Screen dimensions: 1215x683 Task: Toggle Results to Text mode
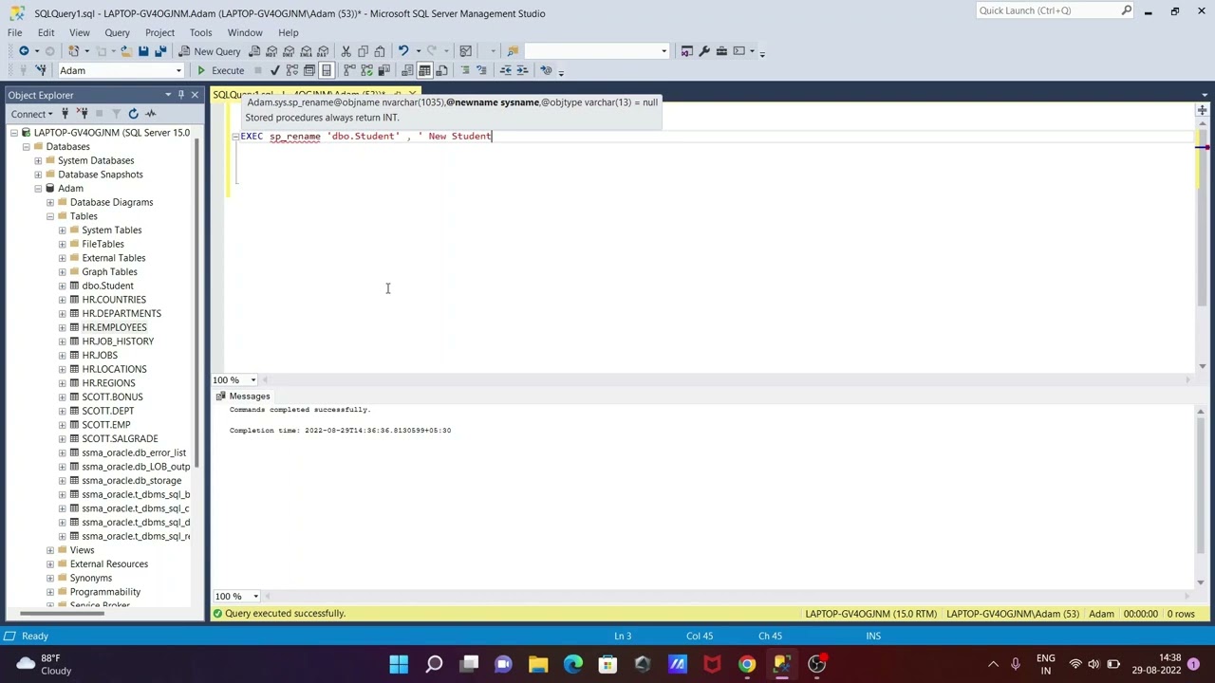407,70
